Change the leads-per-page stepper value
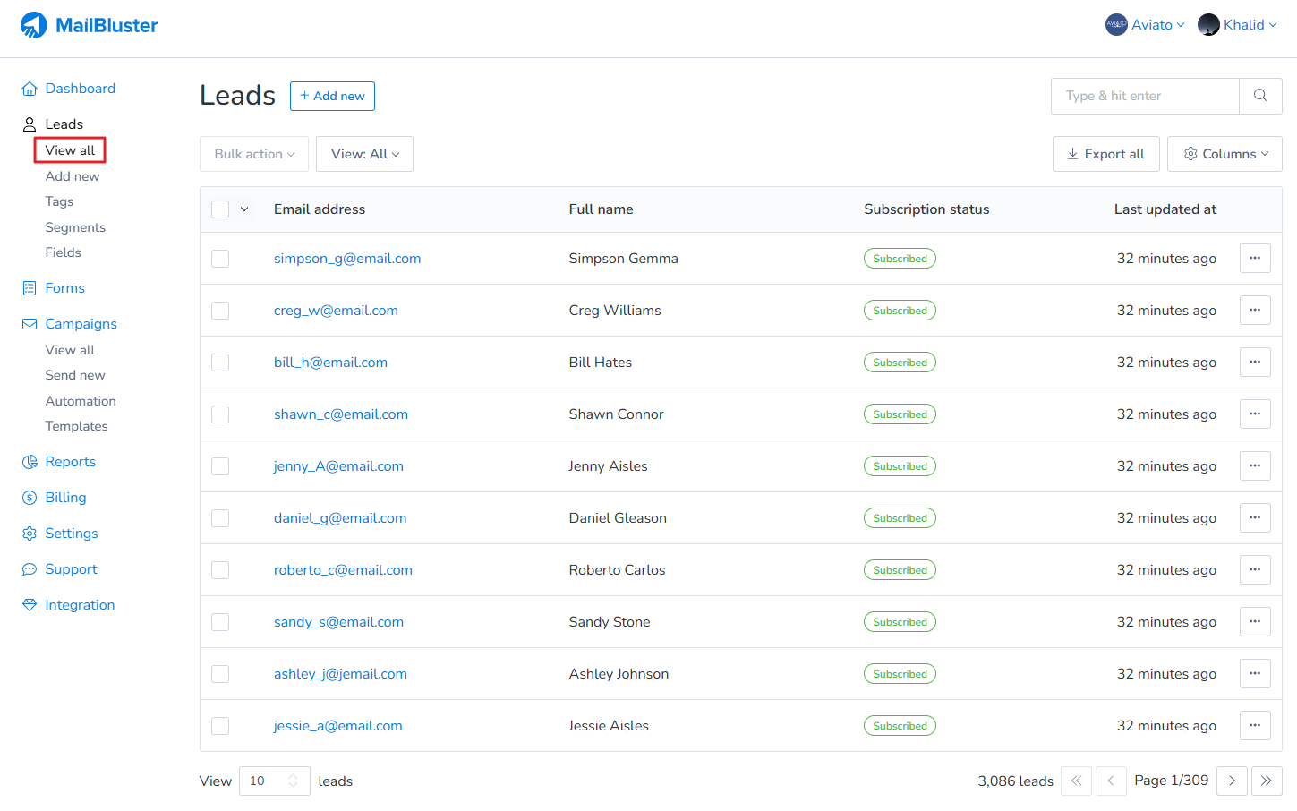 293,781
